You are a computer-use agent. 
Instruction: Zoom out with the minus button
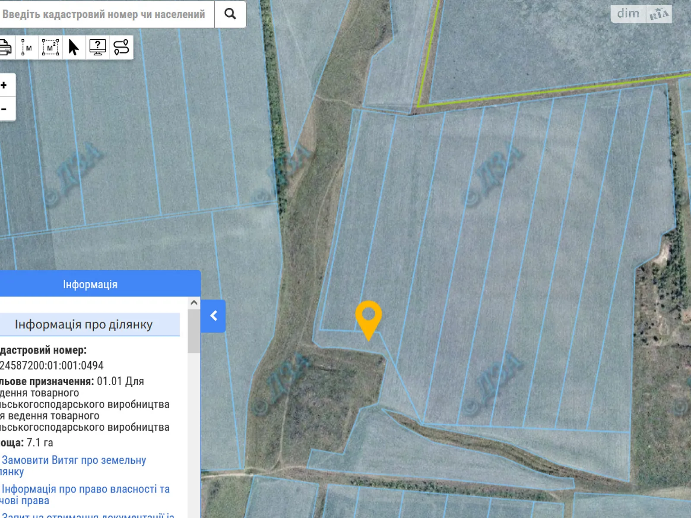[4, 109]
